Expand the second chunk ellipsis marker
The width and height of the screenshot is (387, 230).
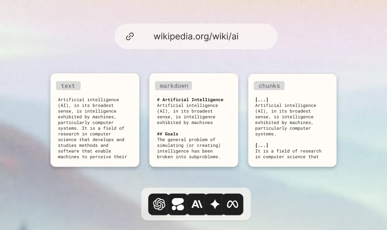tap(262, 145)
